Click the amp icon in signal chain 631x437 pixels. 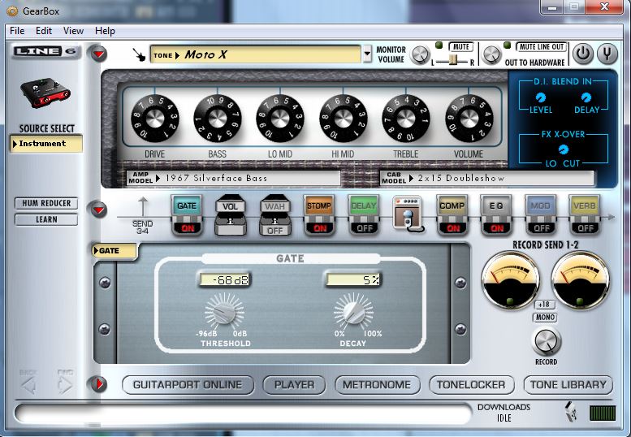[408, 214]
